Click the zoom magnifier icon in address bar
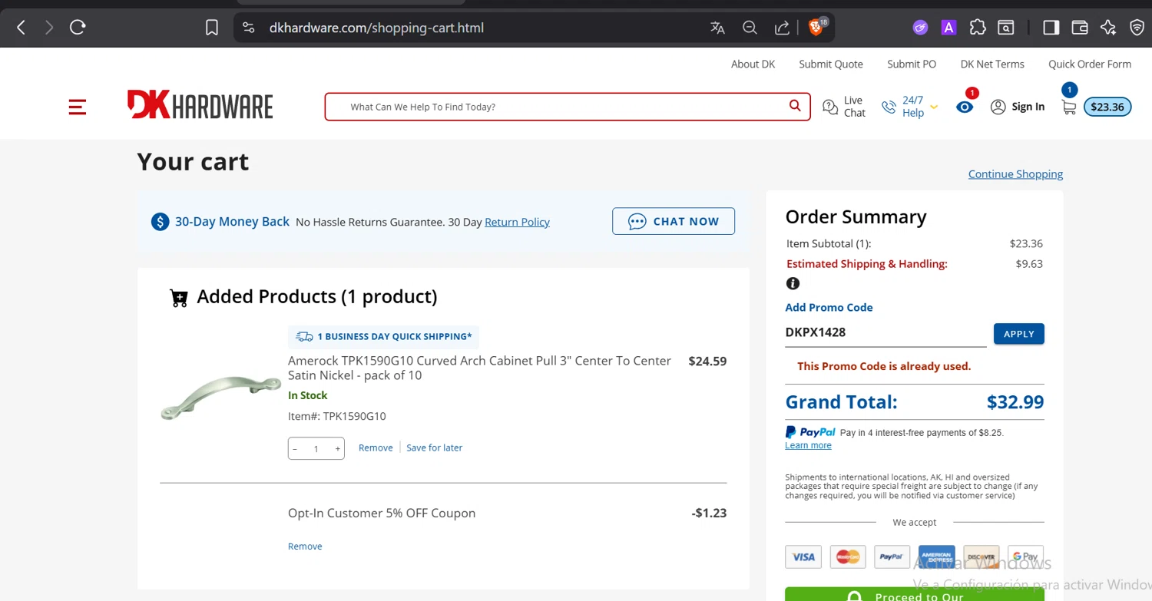 [750, 28]
